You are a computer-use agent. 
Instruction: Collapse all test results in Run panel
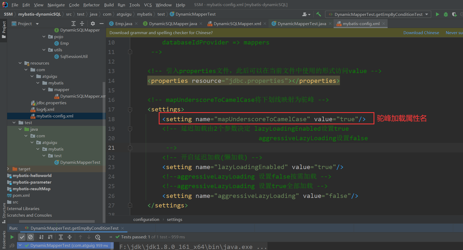[x=70, y=237]
